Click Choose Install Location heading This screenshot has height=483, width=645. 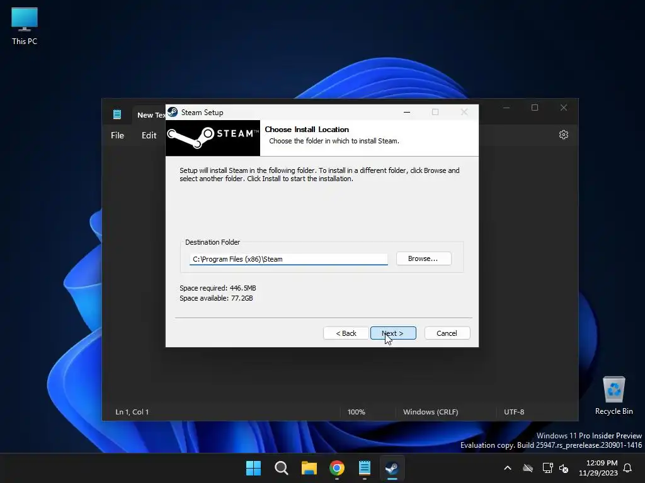[x=307, y=130]
